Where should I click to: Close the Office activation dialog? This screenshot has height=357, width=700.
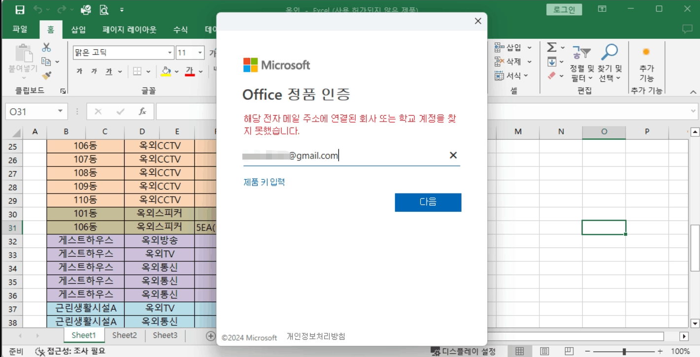click(x=477, y=21)
